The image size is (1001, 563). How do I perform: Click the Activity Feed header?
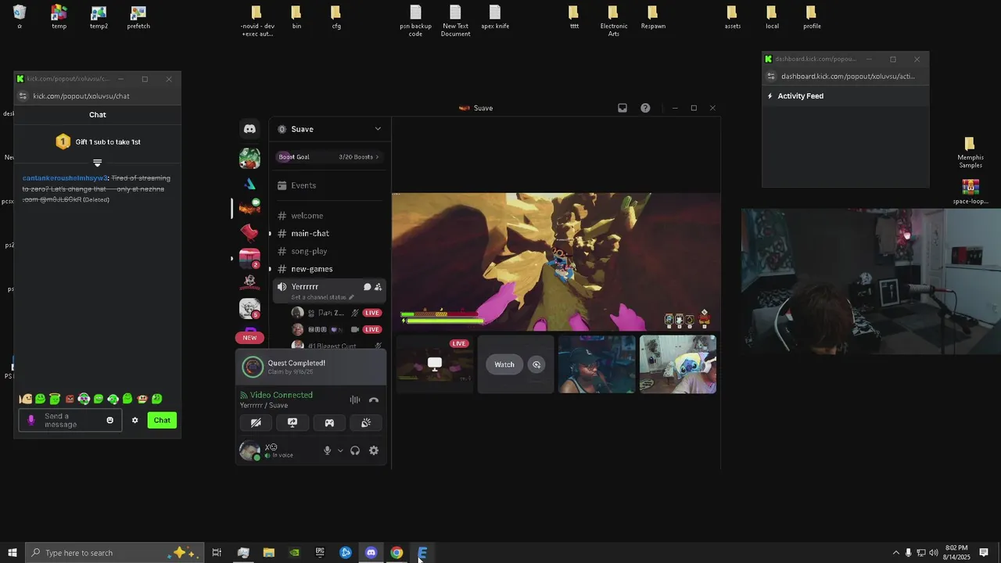tap(801, 96)
